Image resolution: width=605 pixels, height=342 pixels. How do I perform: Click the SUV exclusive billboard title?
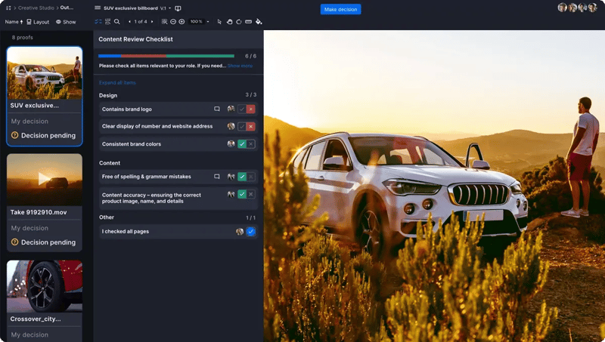point(130,8)
